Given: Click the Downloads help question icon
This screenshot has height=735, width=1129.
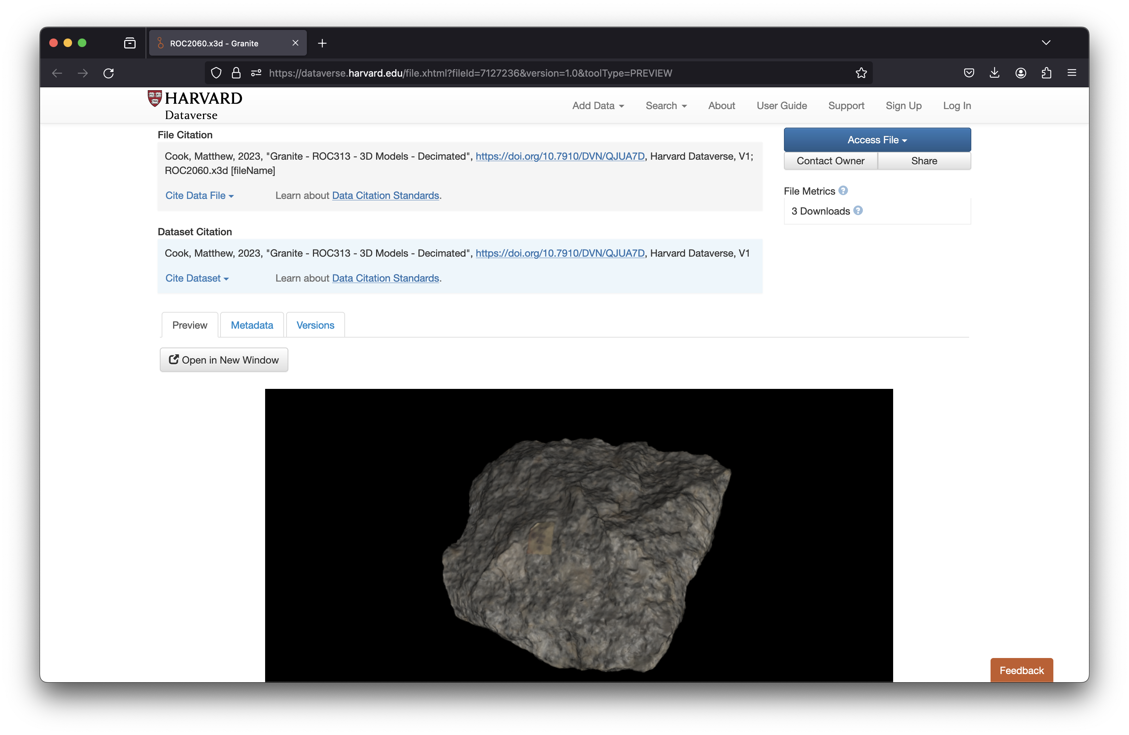Looking at the screenshot, I should (858, 210).
